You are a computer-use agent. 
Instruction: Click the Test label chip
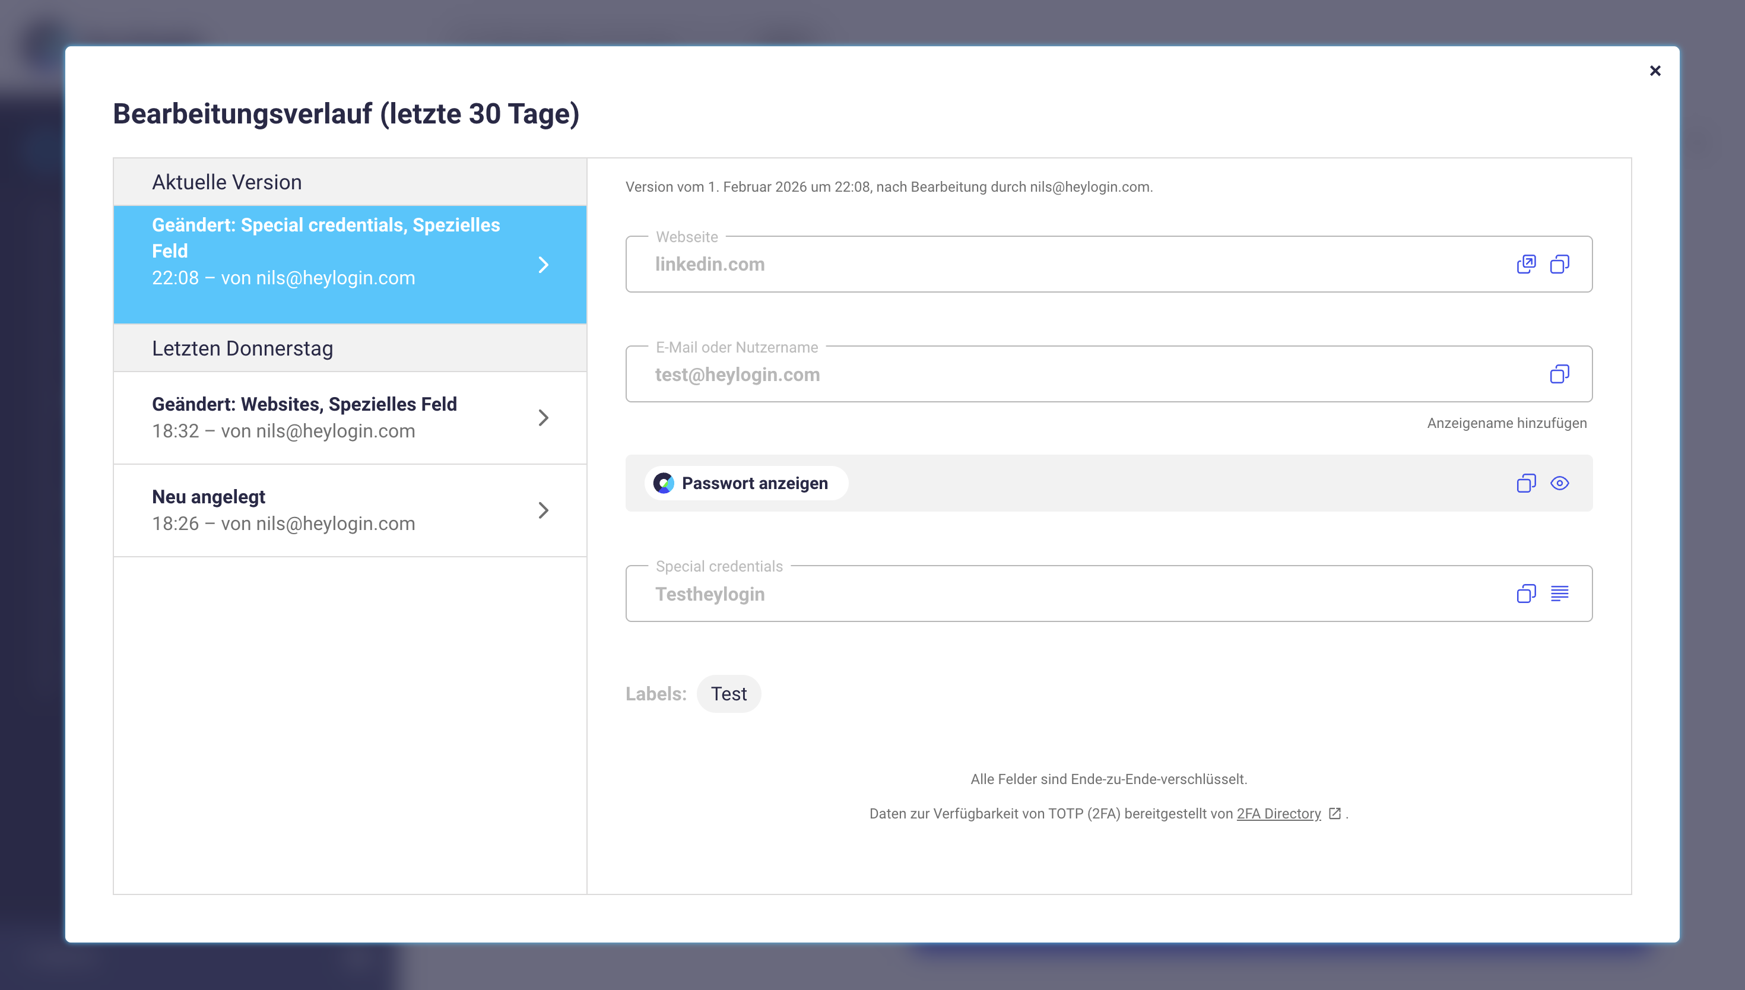click(x=728, y=694)
